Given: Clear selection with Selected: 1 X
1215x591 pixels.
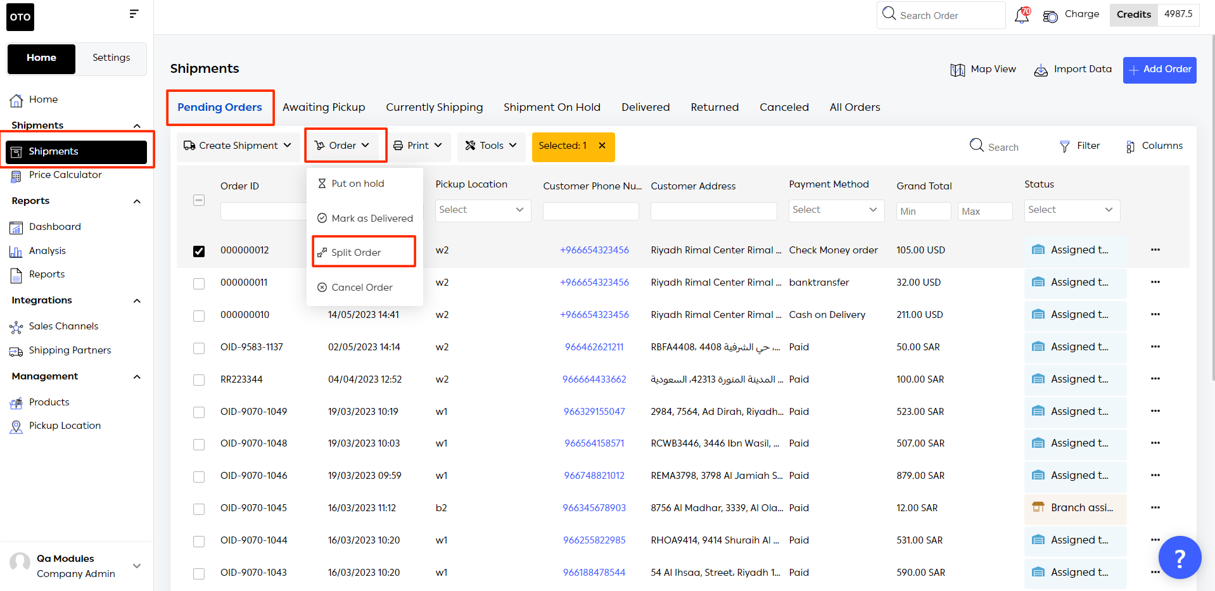Looking at the screenshot, I should click(602, 146).
